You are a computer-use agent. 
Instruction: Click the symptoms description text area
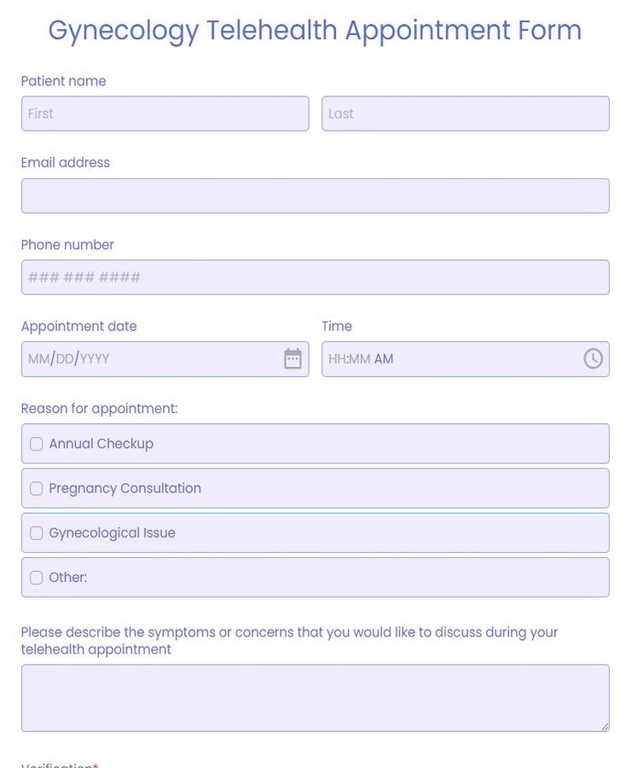click(315, 695)
